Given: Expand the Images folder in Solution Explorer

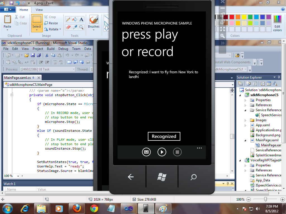Looking at the screenshot, I should 245,120.
